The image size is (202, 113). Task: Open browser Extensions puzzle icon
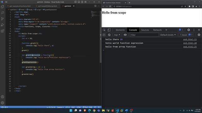[189, 6]
